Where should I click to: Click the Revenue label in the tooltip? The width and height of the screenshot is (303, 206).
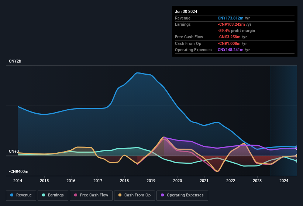click(183, 18)
